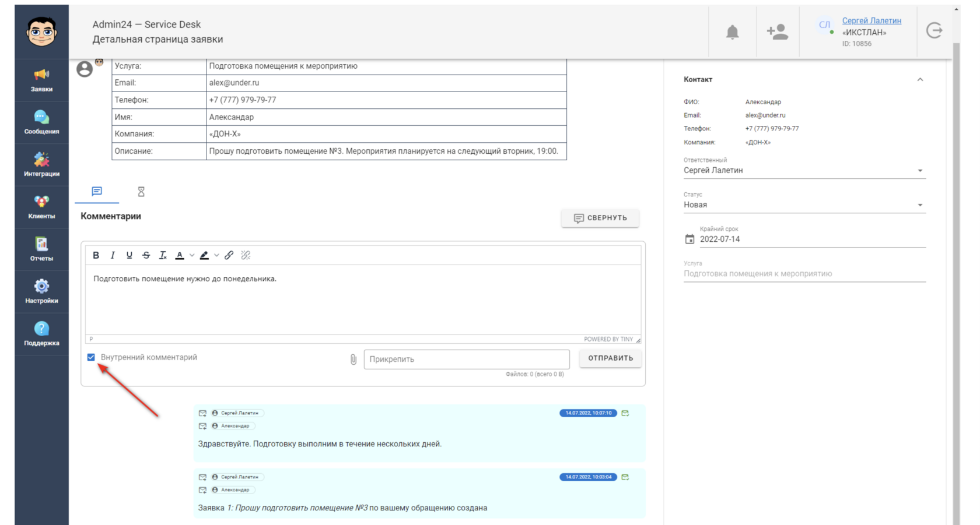Viewport: 980px width, 525px height.
Task: Click phone +7 (777) 979-79-77 in table
Action: tap(243, 100)
